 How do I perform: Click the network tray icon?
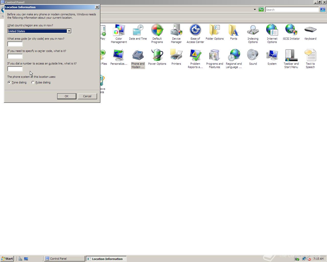[x=304, y=259]
